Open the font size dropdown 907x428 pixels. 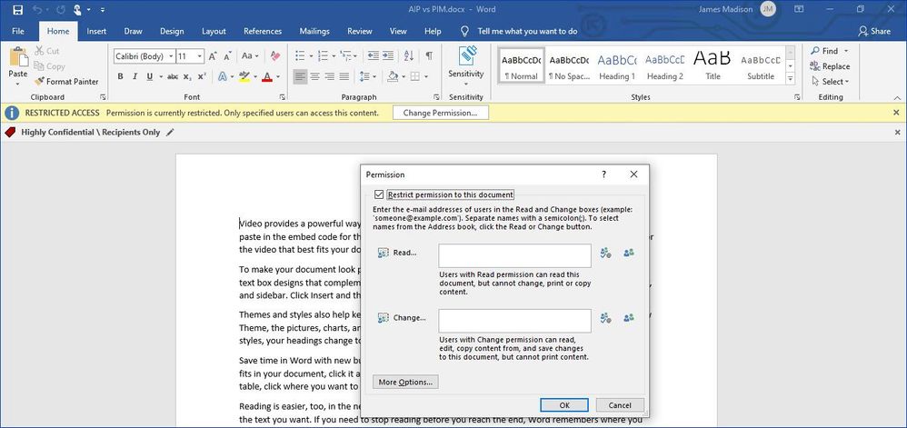click(200, 56)
